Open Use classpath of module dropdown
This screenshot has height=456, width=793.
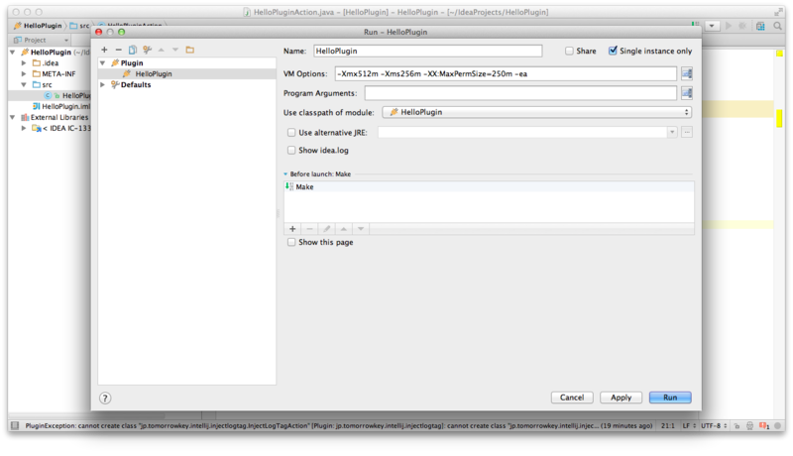pos(536,112)
